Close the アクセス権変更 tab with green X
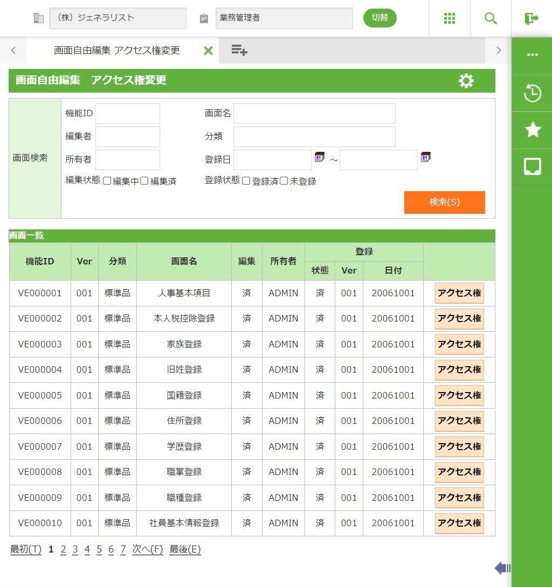The image size is (552, 587). pos(208,51)
